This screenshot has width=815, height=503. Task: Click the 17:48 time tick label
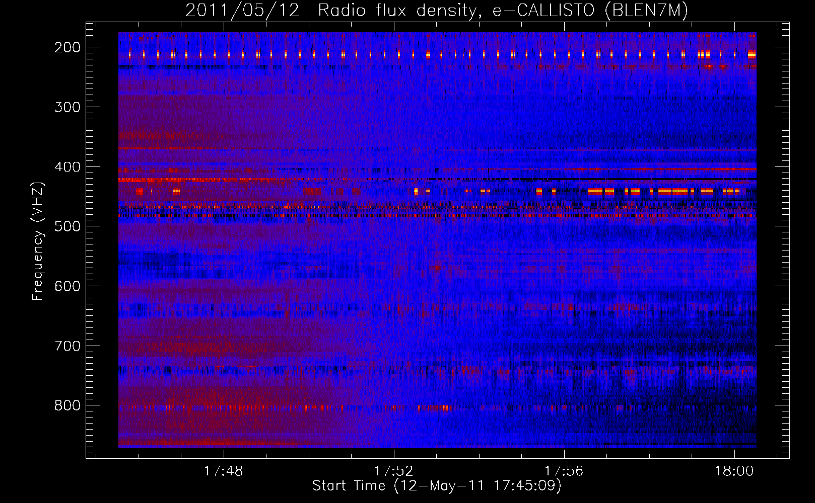point(223,471)
